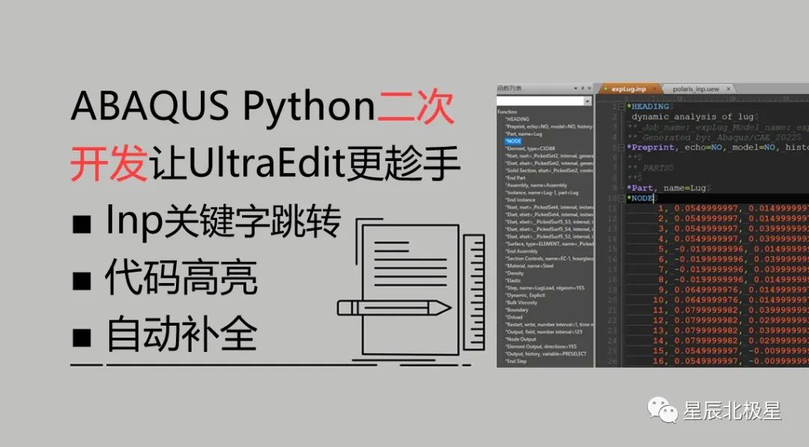Jump to '*Node Output' entry
Screen dimensions: 809x447
tap(520, 339)
